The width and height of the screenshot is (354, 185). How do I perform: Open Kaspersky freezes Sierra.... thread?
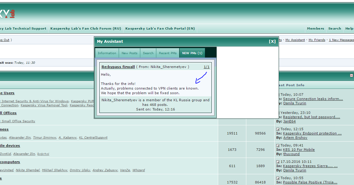coord(310,166)
